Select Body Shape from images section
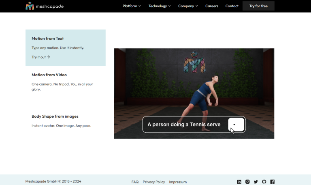This screenshot has height=185, width=311. [x=55, y=116]
